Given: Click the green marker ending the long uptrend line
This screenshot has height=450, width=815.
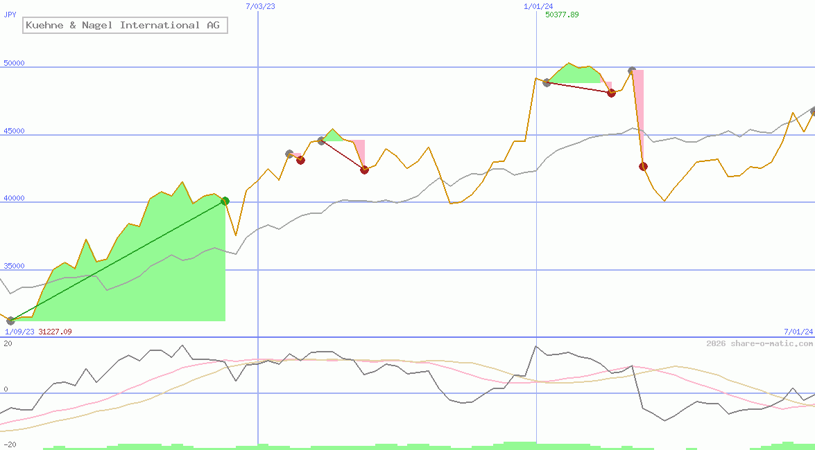Looking at the screenshot, I should point(225,201).
